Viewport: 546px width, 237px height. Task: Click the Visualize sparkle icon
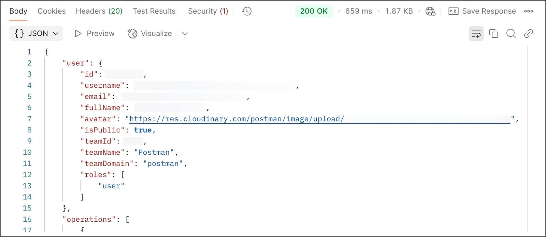[x=132, y=33]
